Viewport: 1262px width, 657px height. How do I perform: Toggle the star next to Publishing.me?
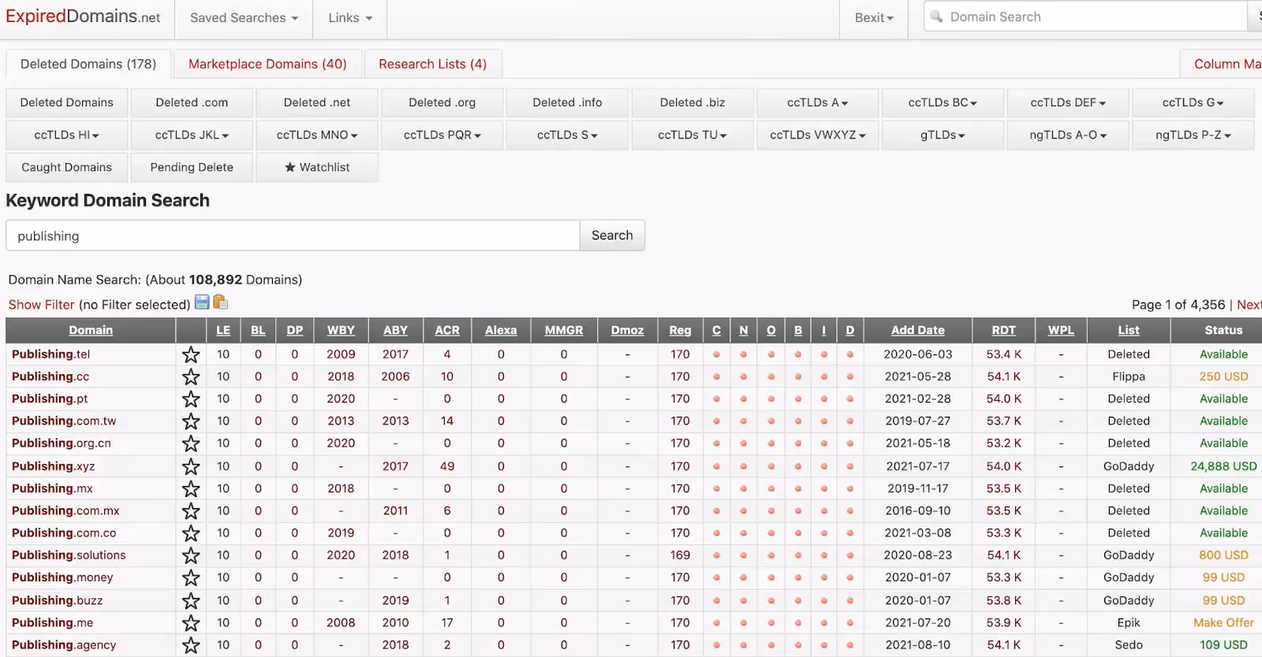[x=191, y=622]
